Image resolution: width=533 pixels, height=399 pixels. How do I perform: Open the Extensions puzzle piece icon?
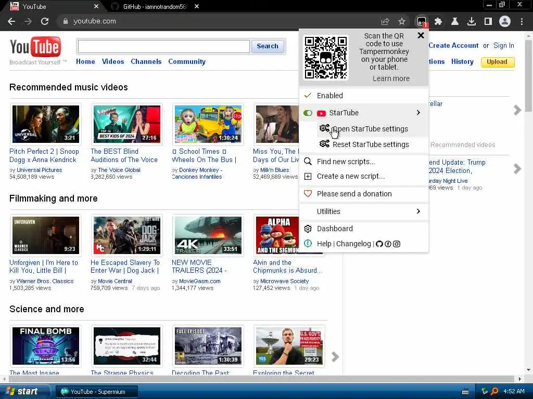coord(438,21)
